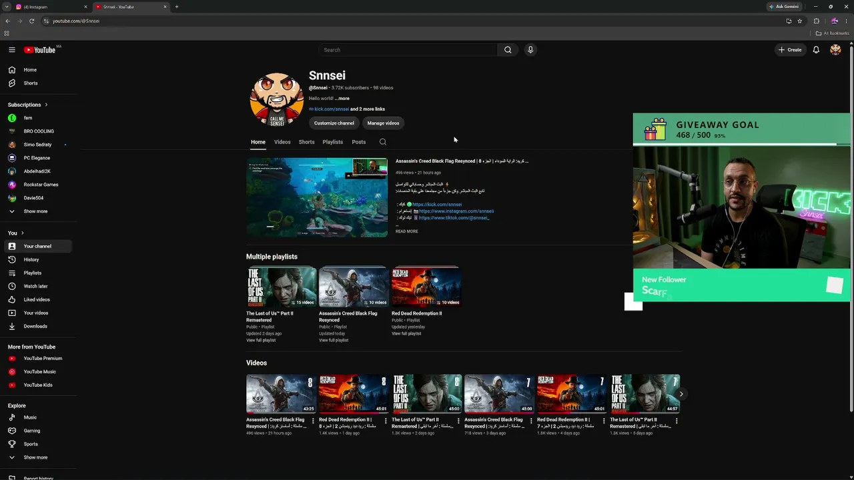Switch to the channel Videos tab

[x=282, y=142]
